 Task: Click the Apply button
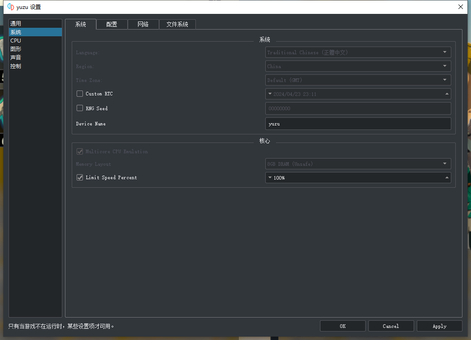(x=439, y=326)
